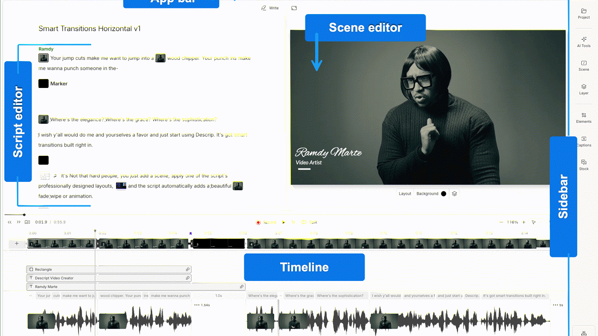Toggle the pin icon on the Ramdy Marte track

(241, 287)
